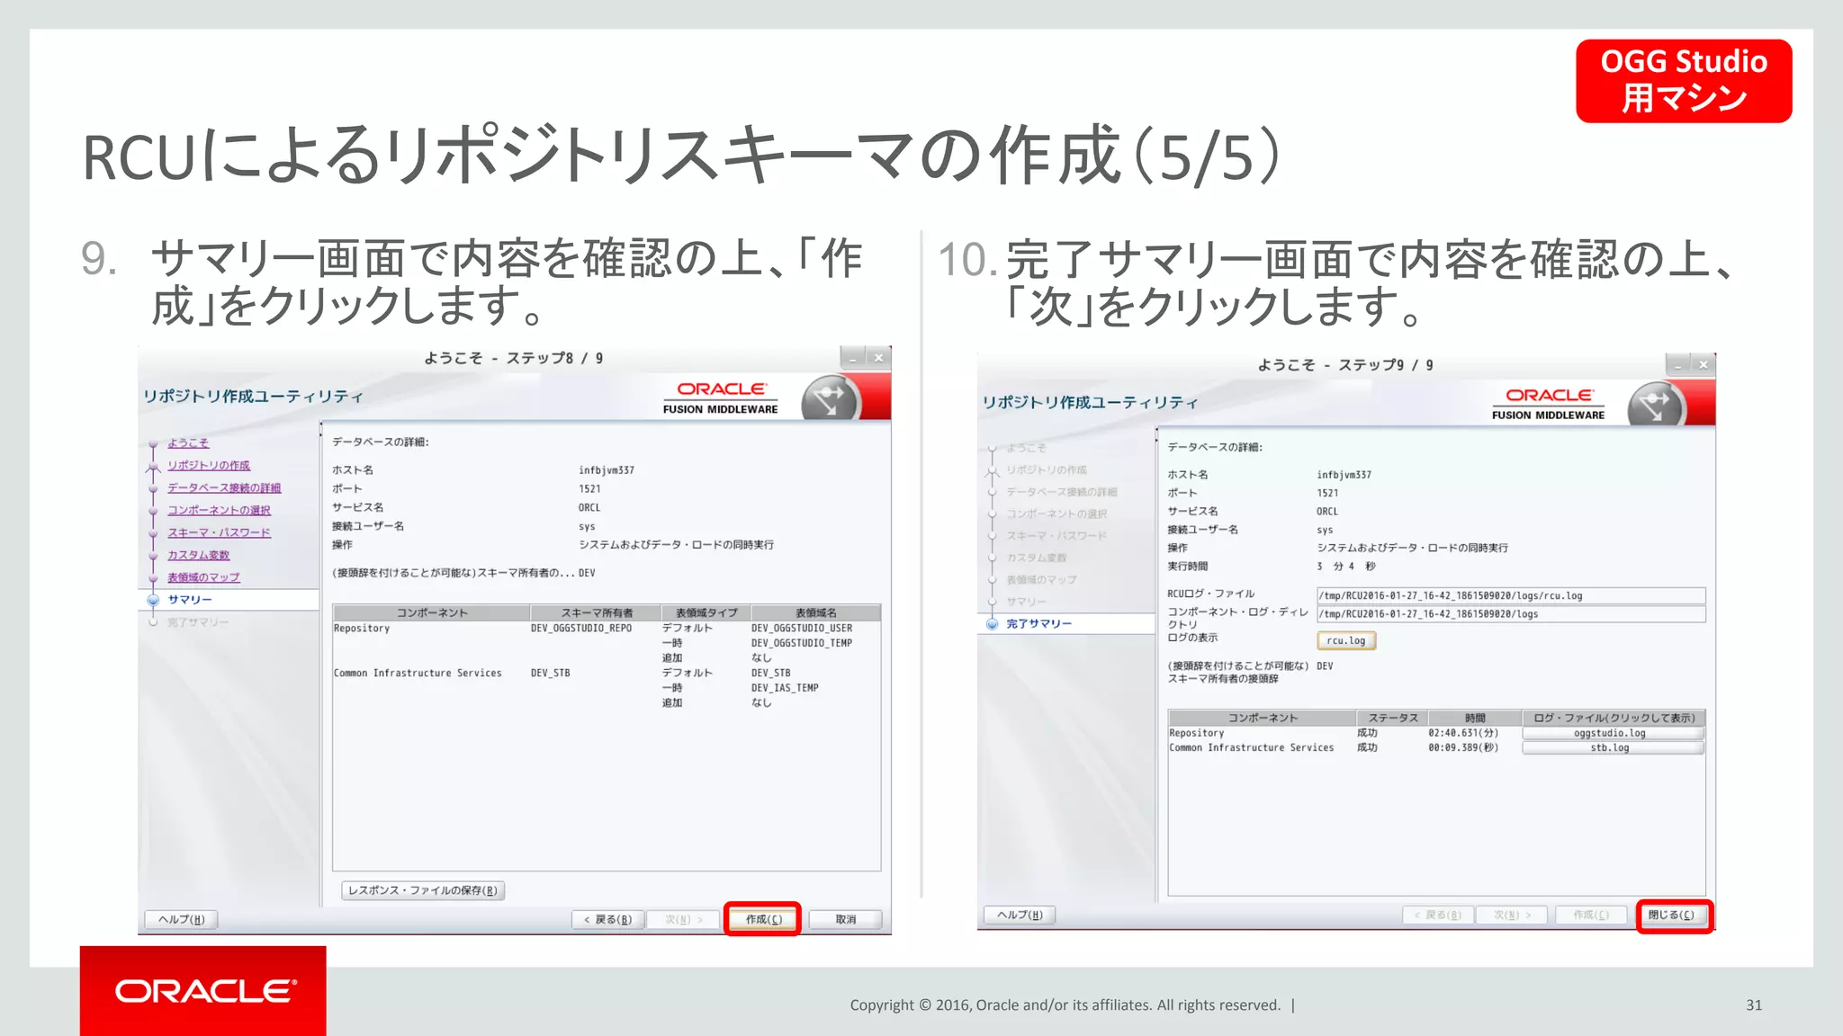Go to greyed 表領域のマップ step in step 9 sidebar
The height and width of the screenshot is (1036, 1843).
[x=1041, y=579]
